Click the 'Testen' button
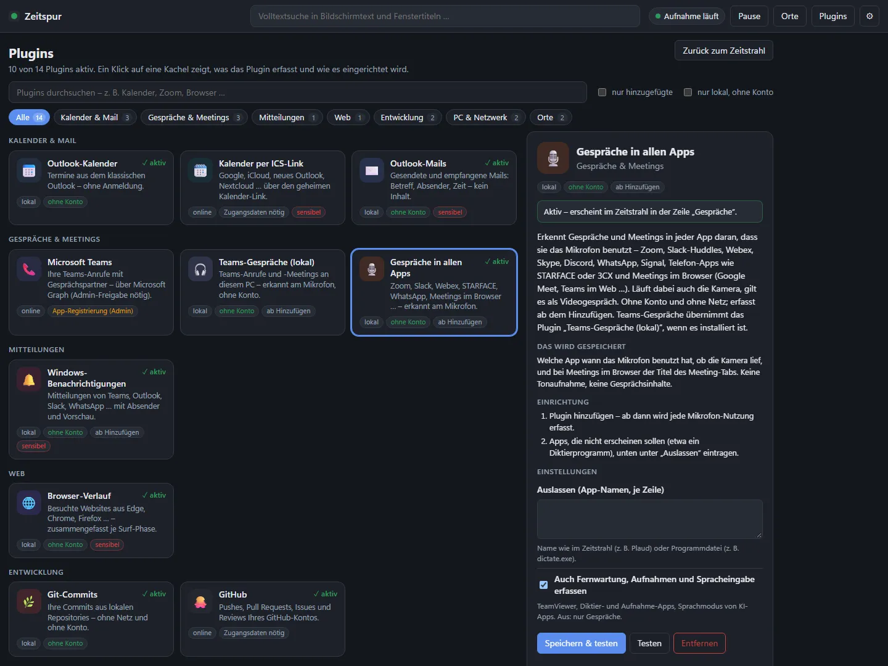The image size is (888, 666). tap(649, 643)
